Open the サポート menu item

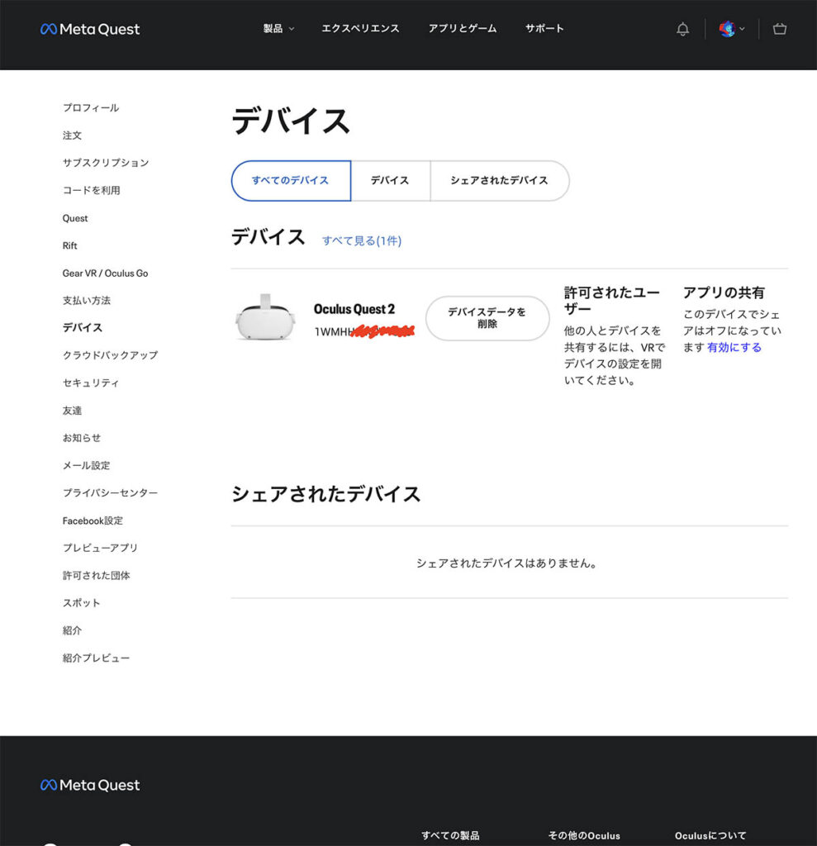point(544,29)
